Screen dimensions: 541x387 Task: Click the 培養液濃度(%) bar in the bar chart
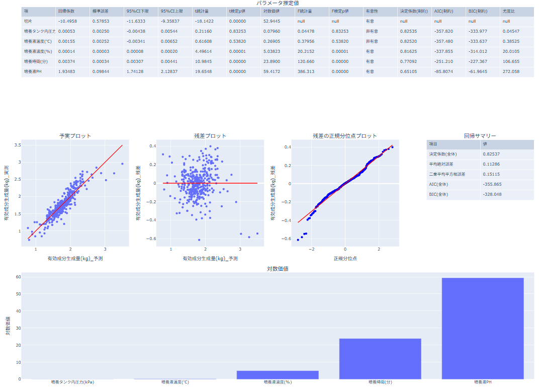pos(278,374)
